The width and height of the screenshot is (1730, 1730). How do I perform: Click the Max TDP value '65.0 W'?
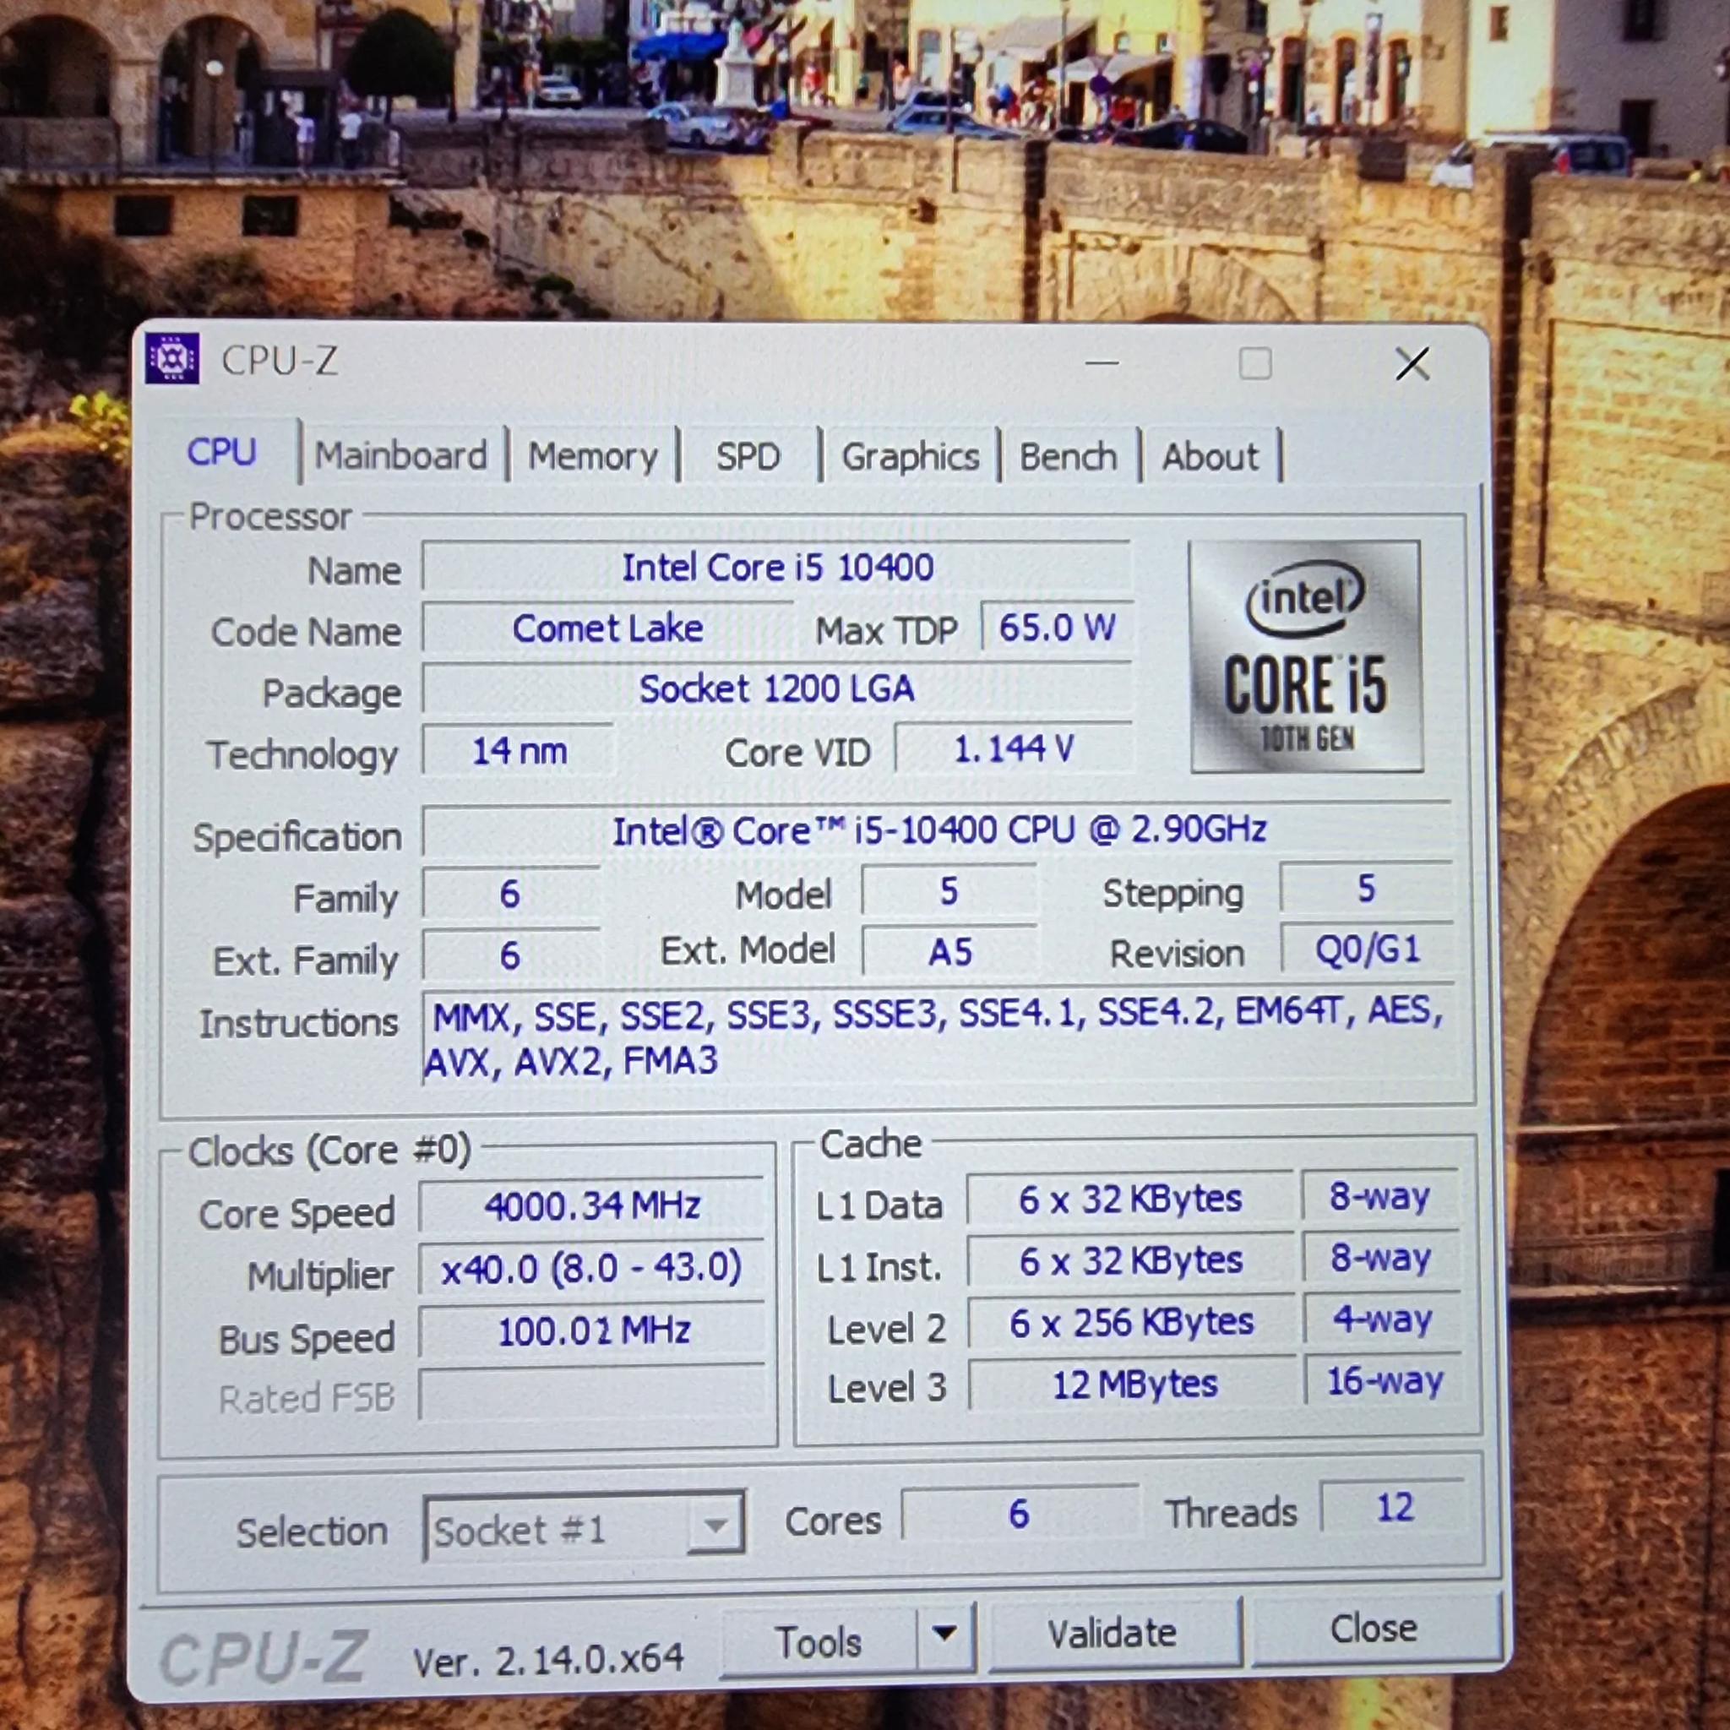1057,628
